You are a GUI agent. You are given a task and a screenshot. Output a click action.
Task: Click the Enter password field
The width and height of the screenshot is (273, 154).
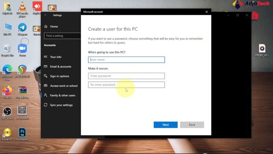coord(126,76)
